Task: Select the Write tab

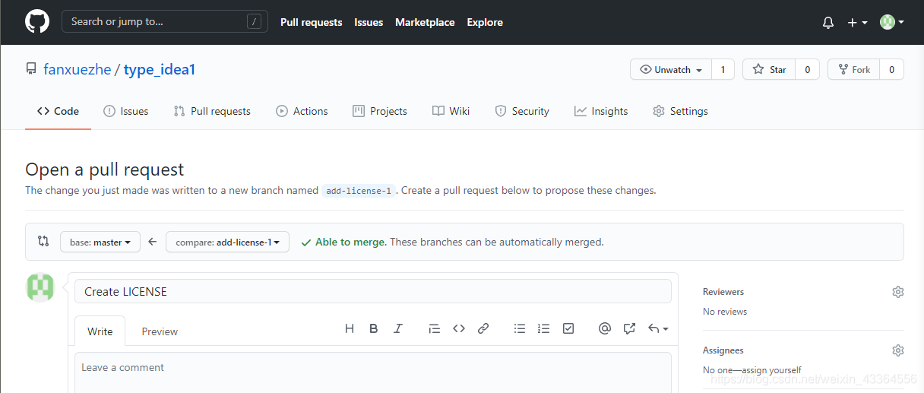Action: [100, 331]
